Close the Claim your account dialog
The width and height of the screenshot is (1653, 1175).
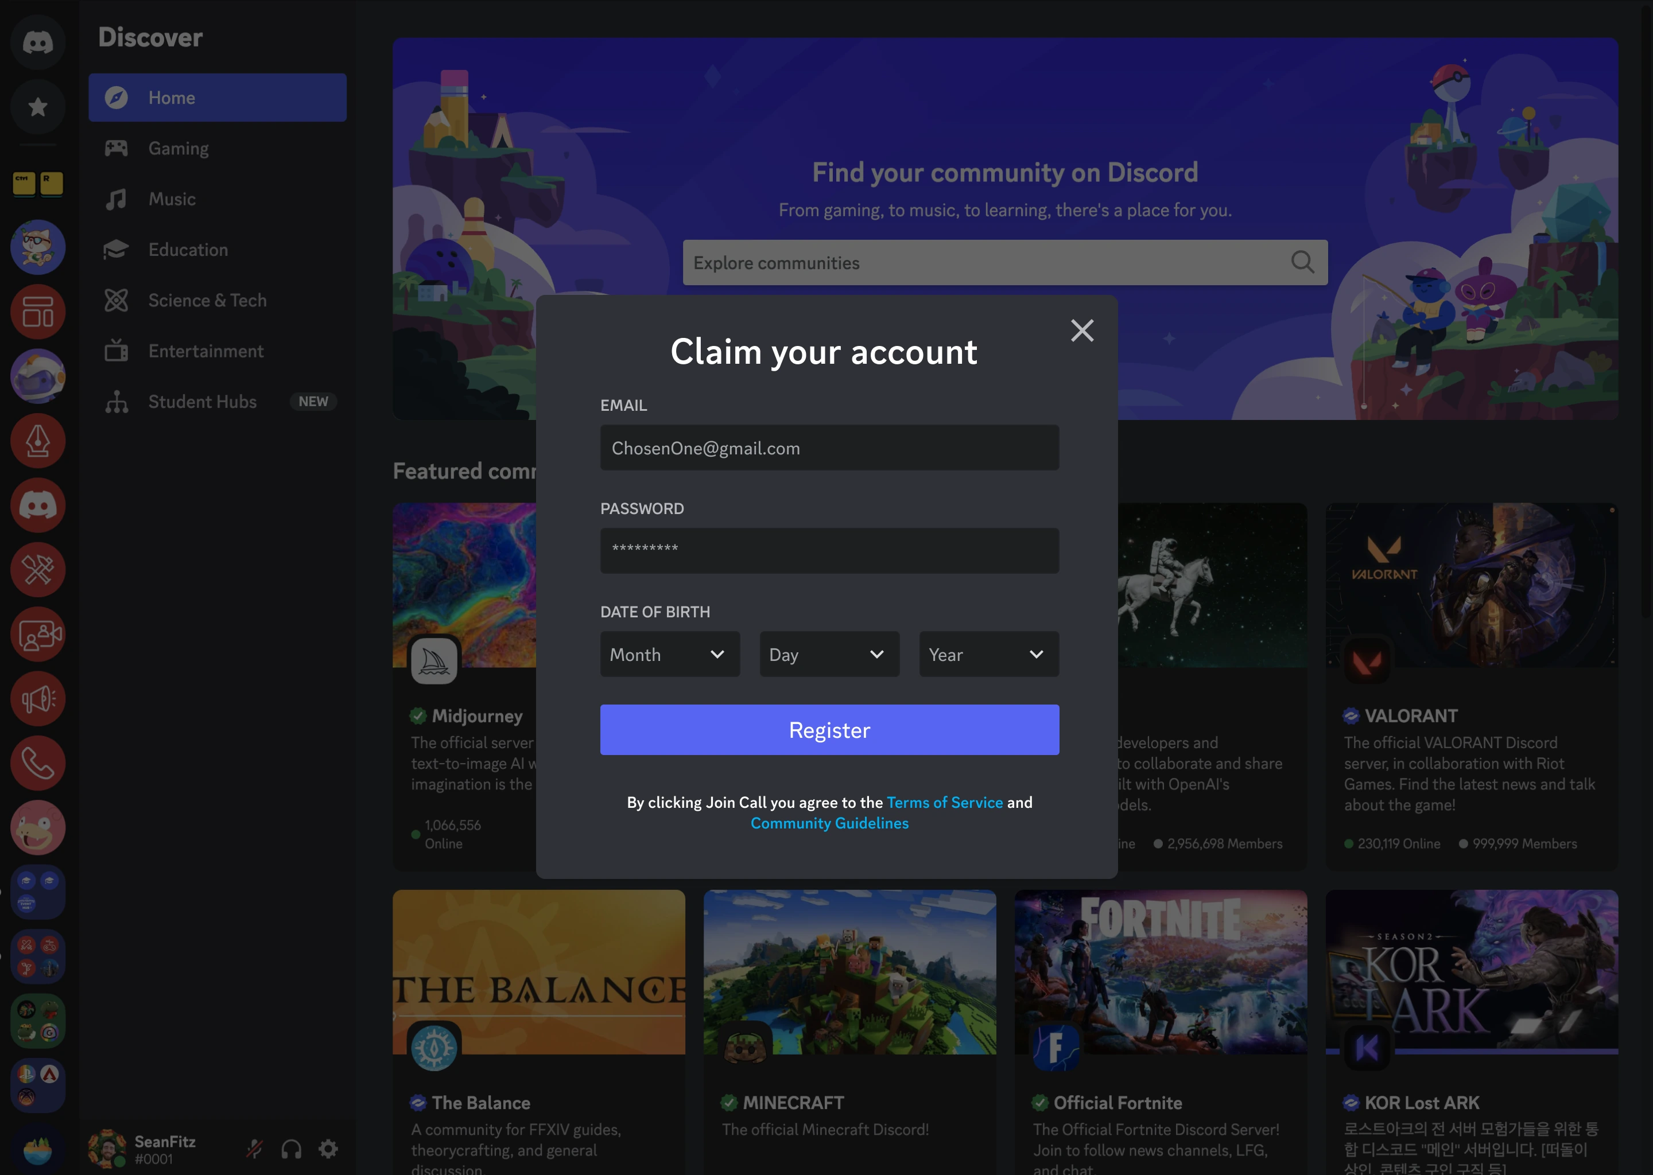tap(1082, 330)
